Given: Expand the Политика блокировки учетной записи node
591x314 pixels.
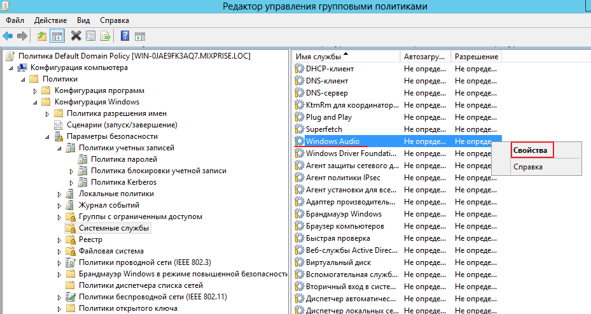Looking at the screenshot, I should click(71, 171).
